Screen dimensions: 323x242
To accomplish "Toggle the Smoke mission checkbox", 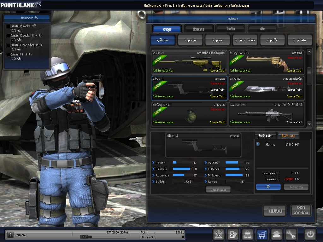I will pyautogui.click(x=9, y=26).
